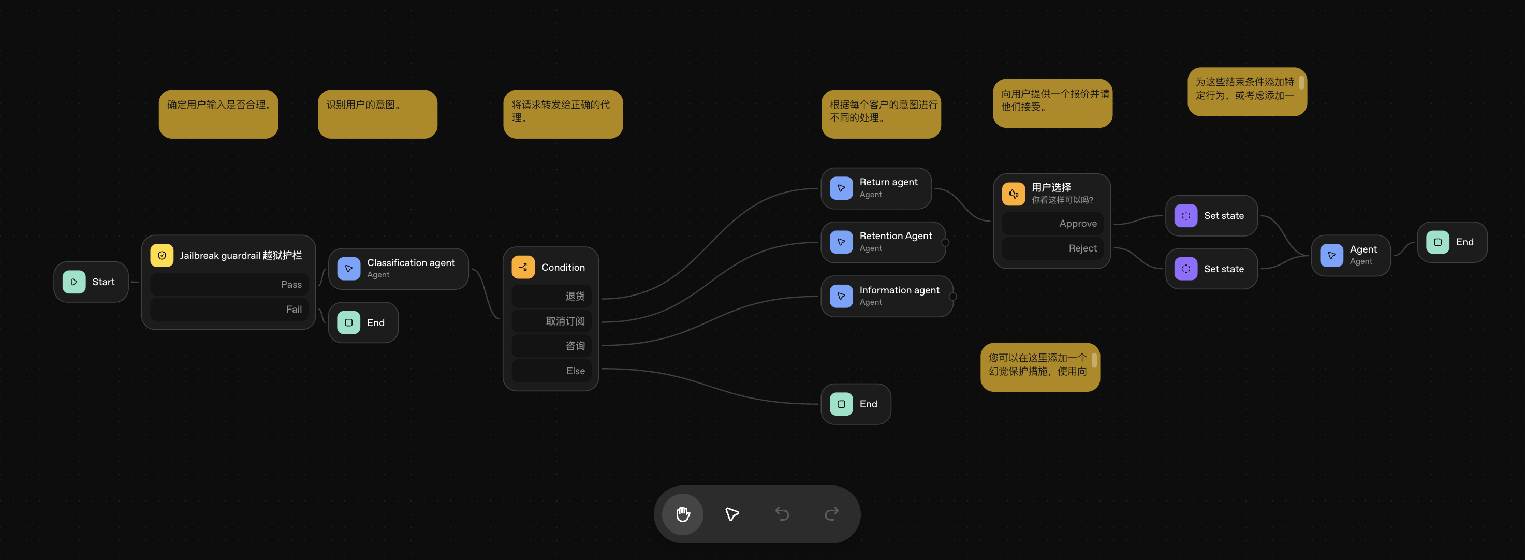Click the undo arrow icon

pyautogui.click(x=782, y=514)
